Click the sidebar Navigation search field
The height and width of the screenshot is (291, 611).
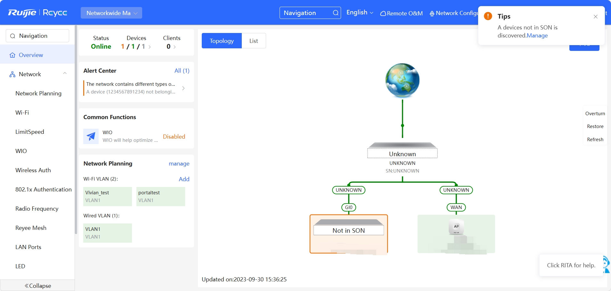[x=37, y=36]
